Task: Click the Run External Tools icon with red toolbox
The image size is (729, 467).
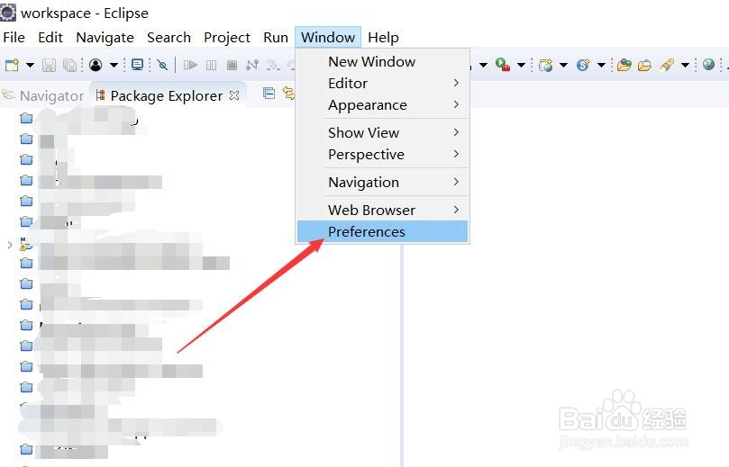Action: (x=503, y=65)
